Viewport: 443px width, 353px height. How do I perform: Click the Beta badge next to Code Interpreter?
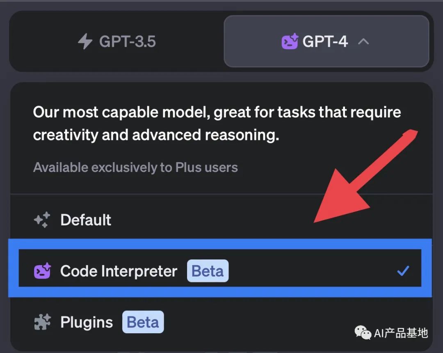[208, 271]
